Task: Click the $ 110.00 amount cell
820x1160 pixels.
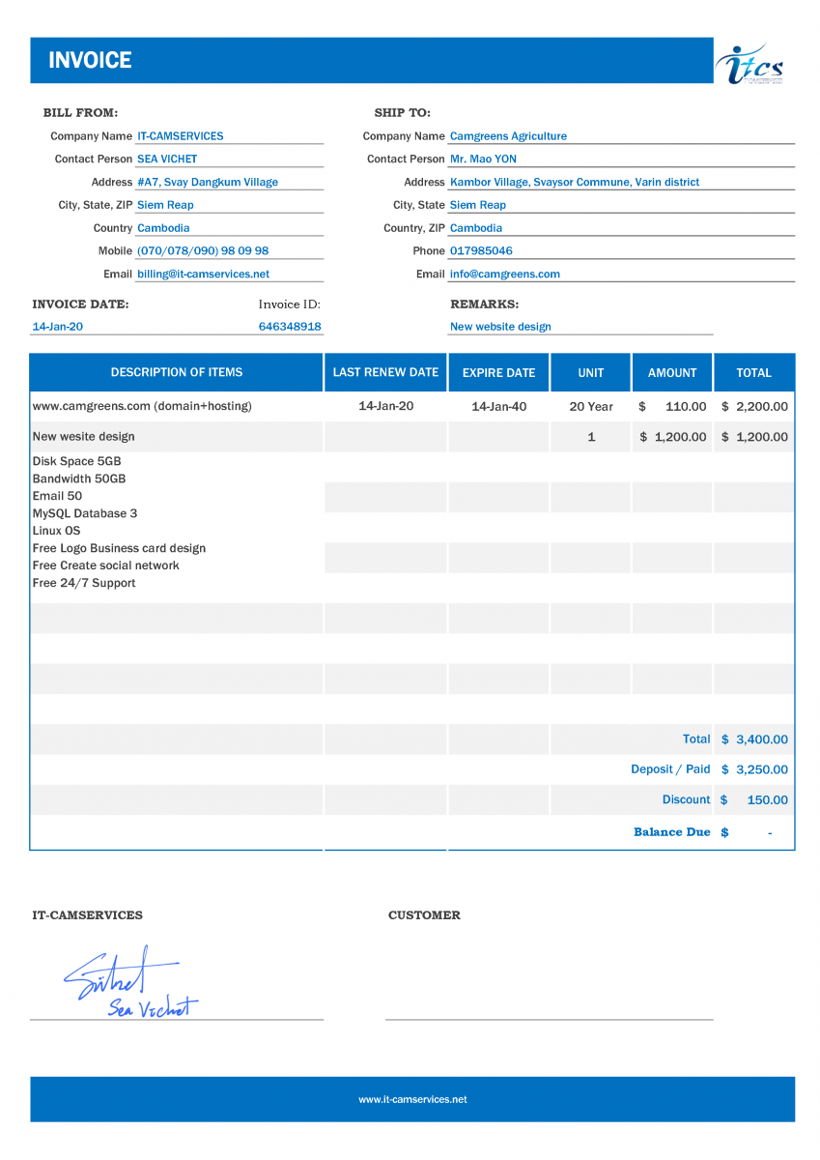Action: pos(672,406)
